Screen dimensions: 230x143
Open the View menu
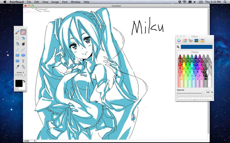pyautogui.click(x=45, y=2)
